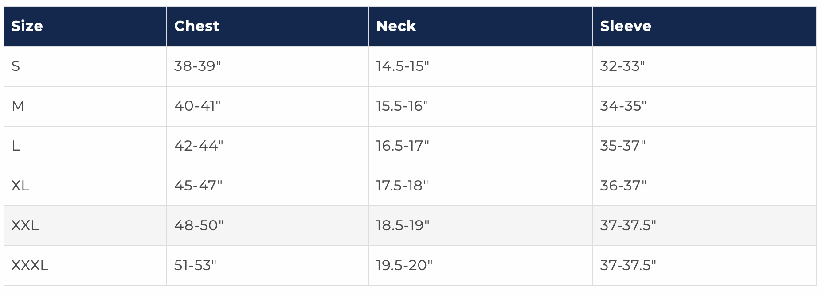This screenshot has width=822, height=294.
Task: Click the 19.5-20" neck value
Action: (x=404, y=266)
